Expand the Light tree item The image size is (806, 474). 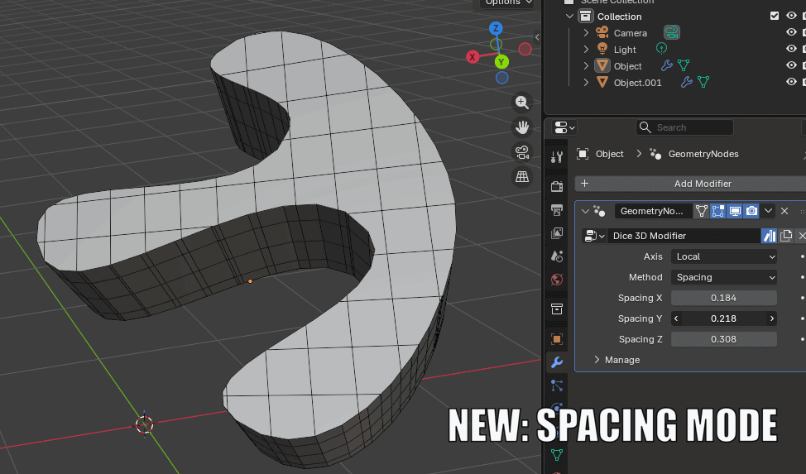(586, 49)
